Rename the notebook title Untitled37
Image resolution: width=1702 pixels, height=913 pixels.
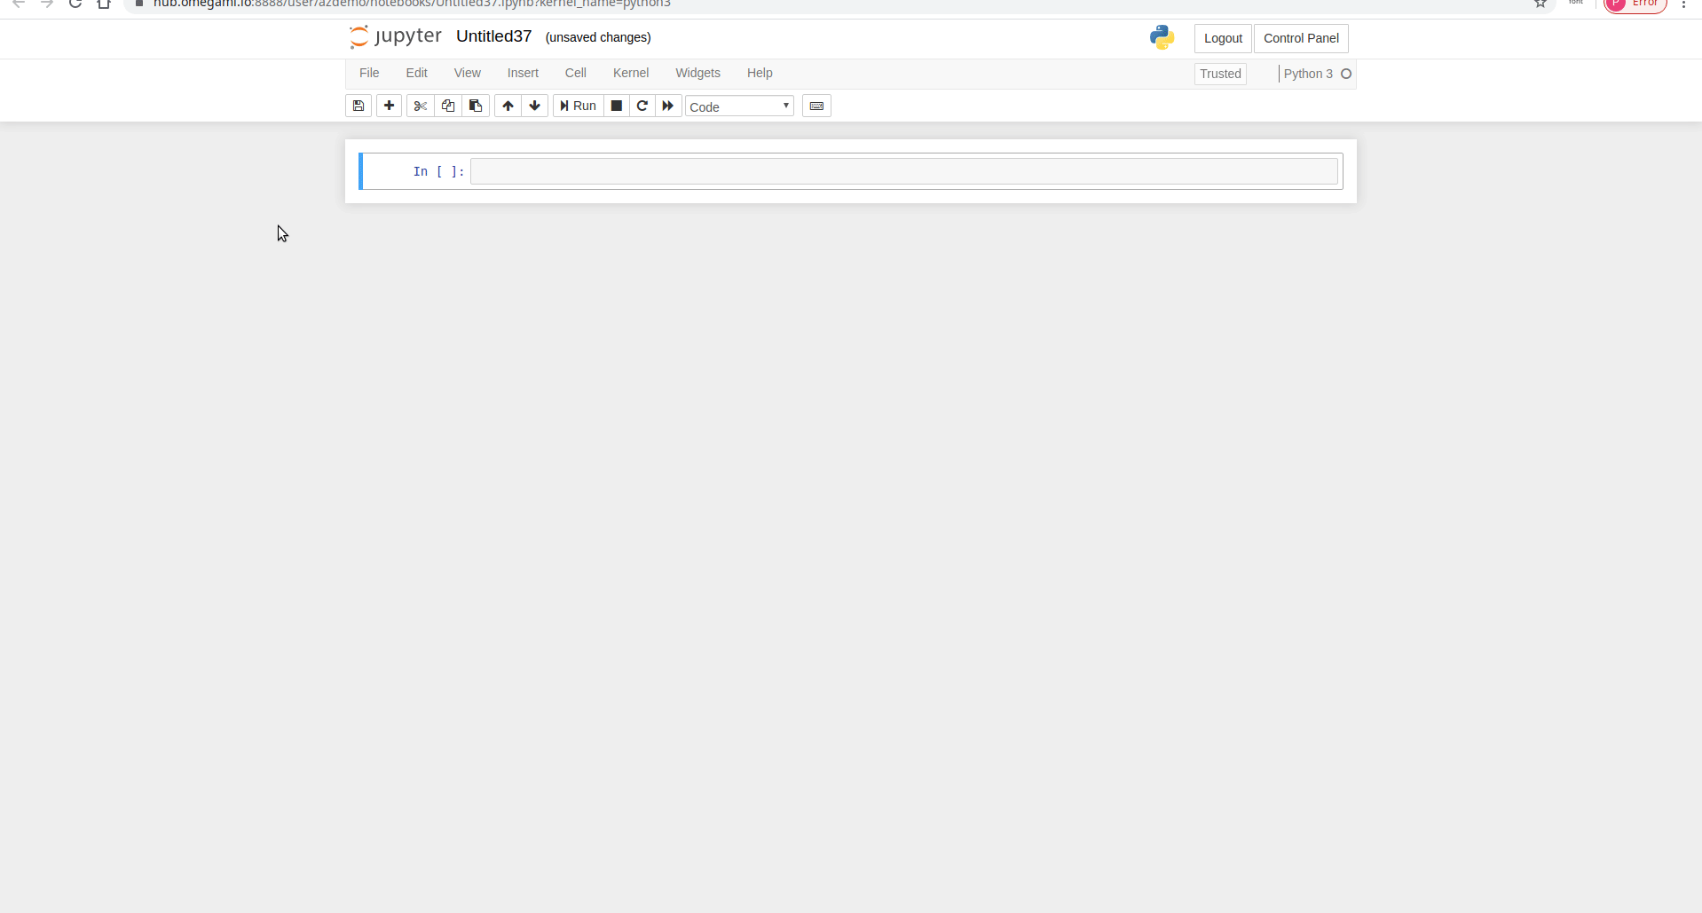pyautogui.click(x=494, y=36)
